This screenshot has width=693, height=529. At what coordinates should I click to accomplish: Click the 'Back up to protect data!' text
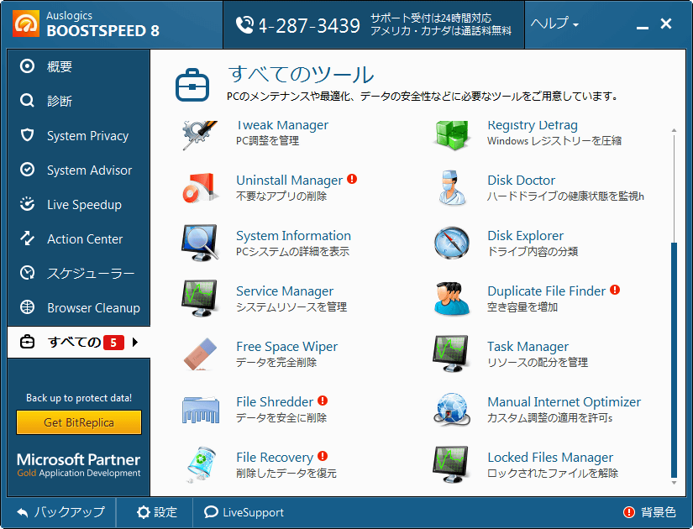coord(79,398)
